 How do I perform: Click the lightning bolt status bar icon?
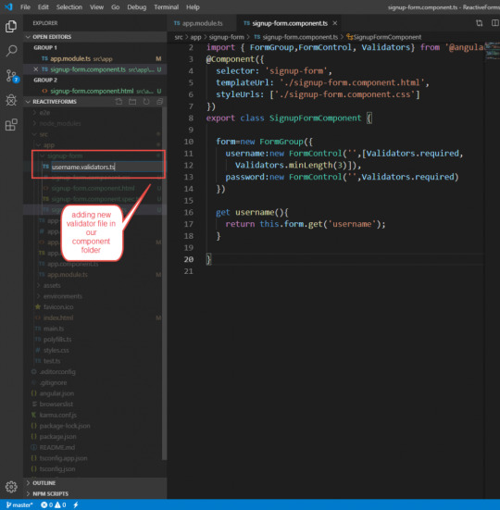tap(76, 504)
